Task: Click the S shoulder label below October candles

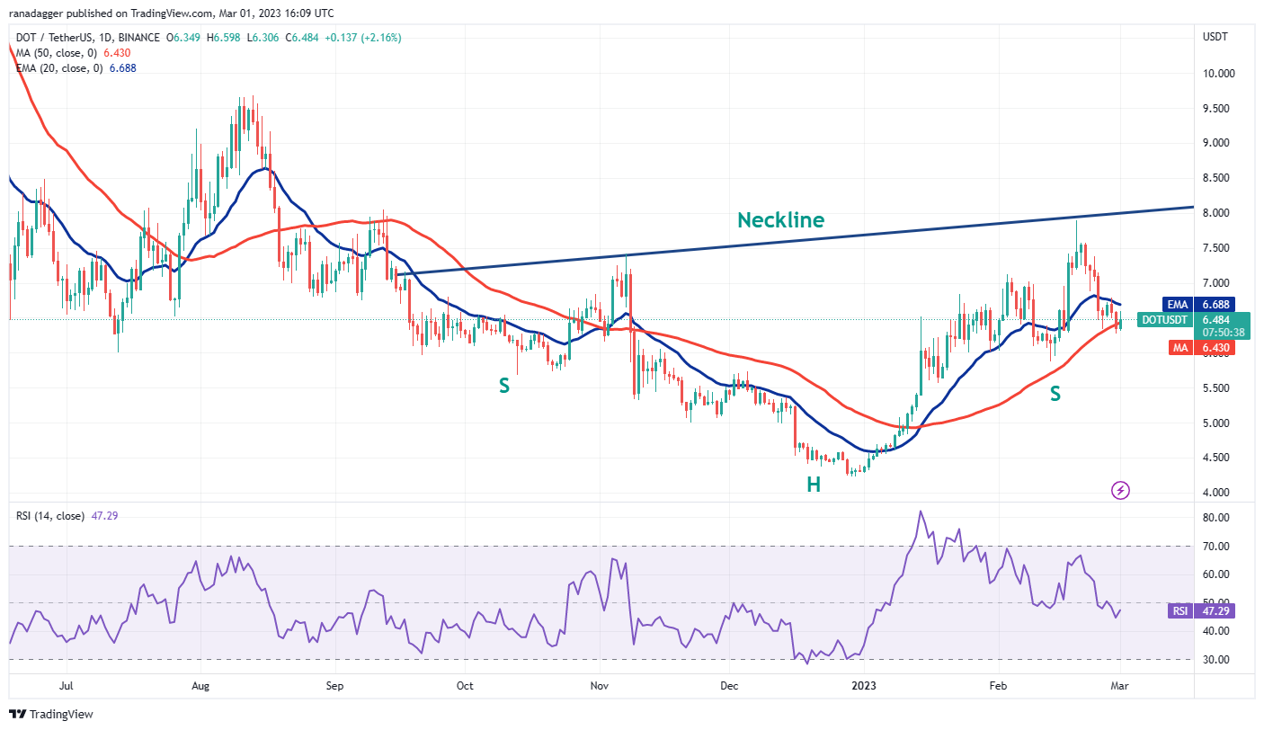Action: pyautogui.click(x=504, y=386)
